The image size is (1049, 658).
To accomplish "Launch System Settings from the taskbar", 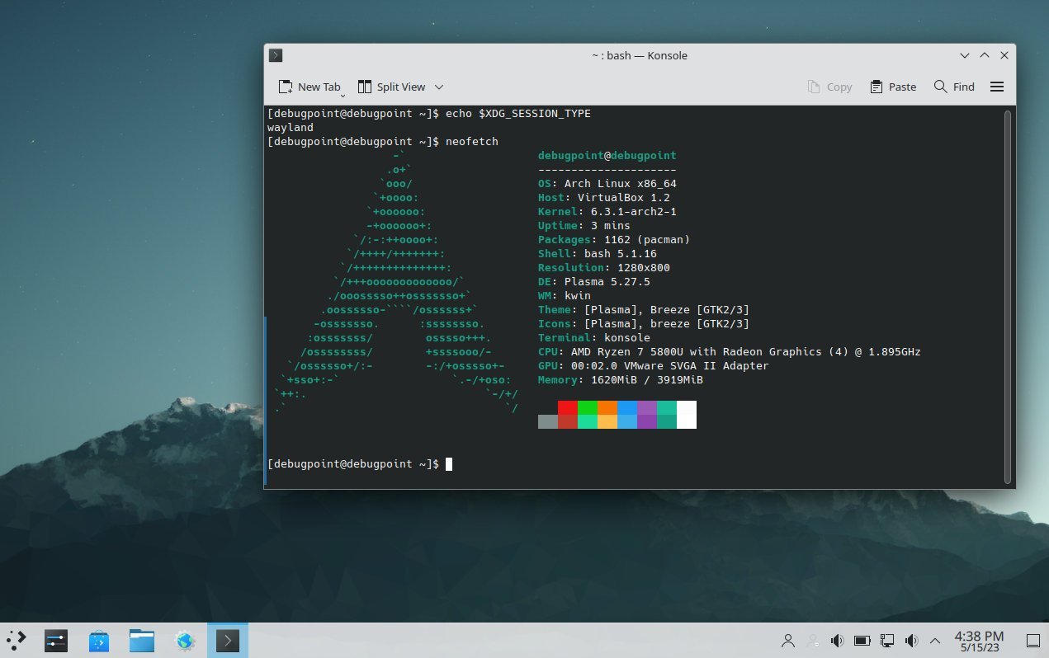I will [x=56, y=640].
